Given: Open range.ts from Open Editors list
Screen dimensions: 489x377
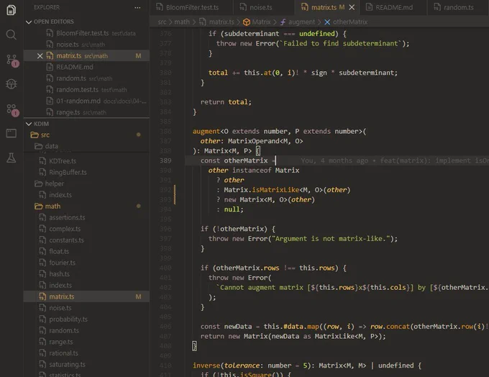Looking at the screenshot, I should click(x=86, y=112).
